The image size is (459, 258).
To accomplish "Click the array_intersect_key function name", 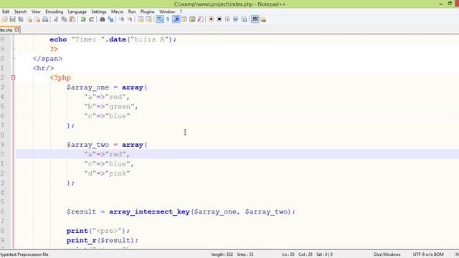I will [149, 211].
